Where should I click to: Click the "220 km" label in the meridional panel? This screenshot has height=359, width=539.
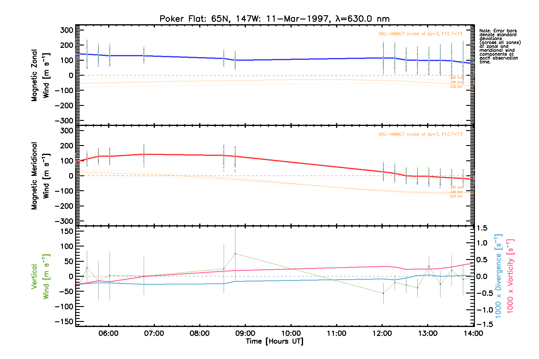pyautogui.click(x=456, y=196)
